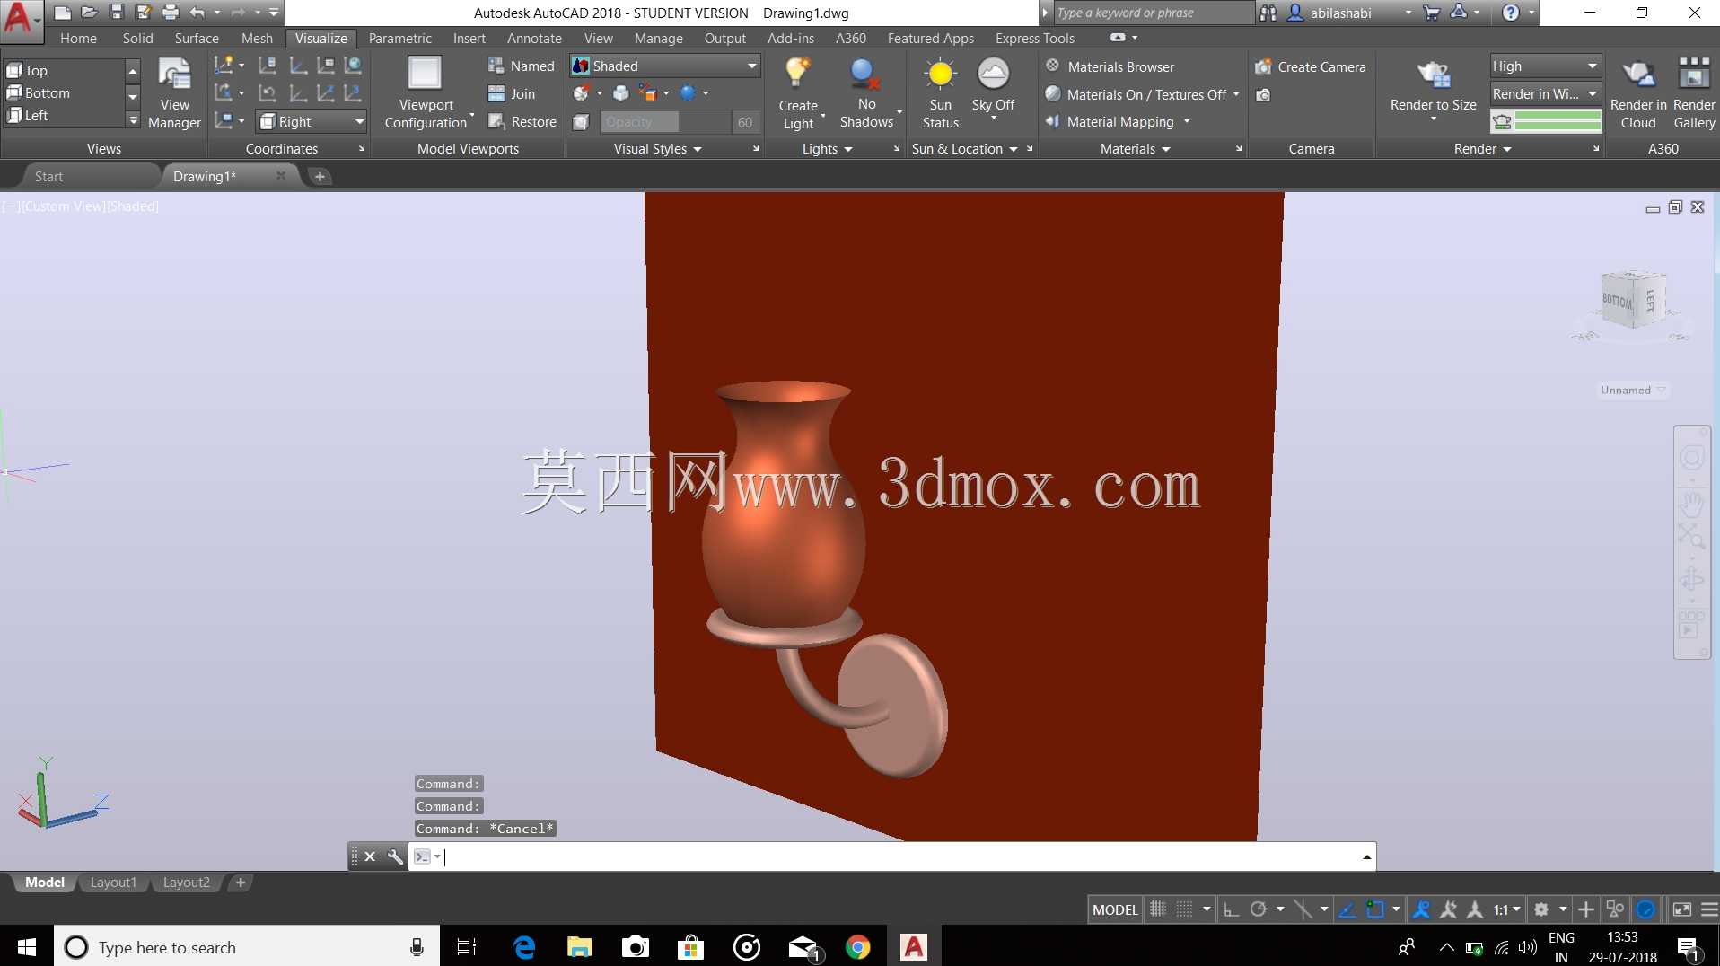Viewport: 1720px width, 966px height.
Task: Toggle Polar Tracking in status bar
Action: (x=1259, y=909)
